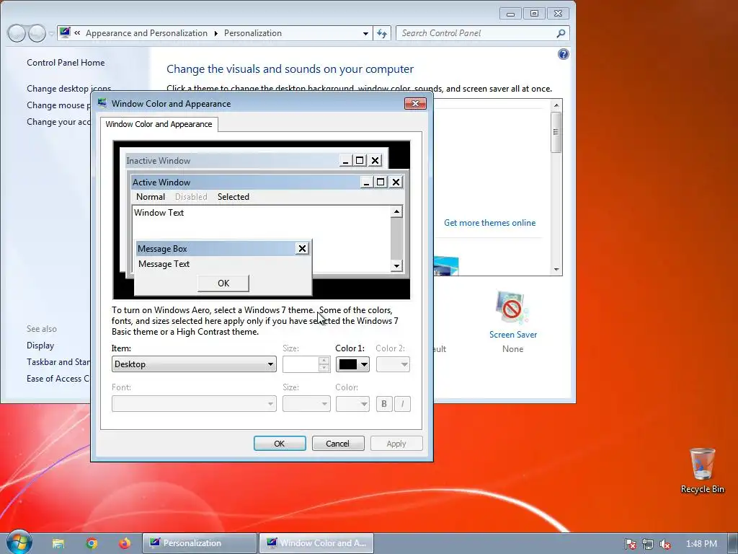Image resolution: width=738 pixels, height=554 pixels.
Task: Click Appearance and Personalization breadcrumb
Action: click(x=146, y=33)
